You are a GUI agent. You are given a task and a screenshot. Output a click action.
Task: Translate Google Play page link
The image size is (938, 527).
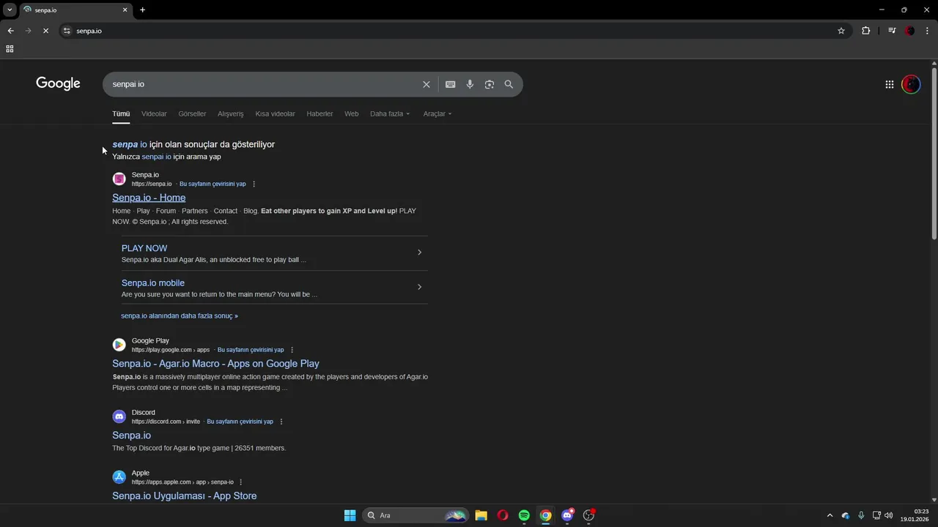coord(251,350)
